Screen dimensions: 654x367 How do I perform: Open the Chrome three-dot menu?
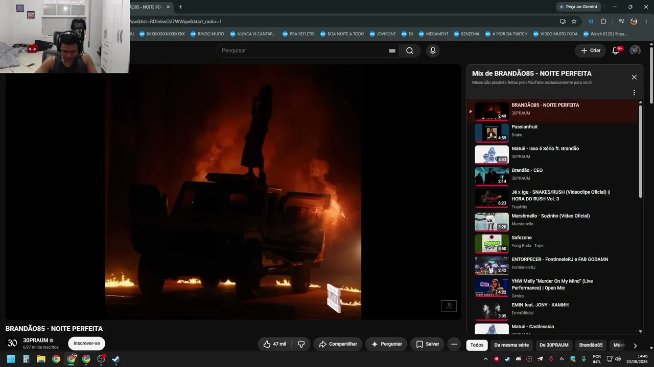pos(646,21)
